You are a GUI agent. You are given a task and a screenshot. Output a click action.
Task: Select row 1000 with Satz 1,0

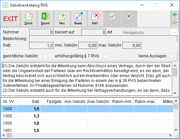tap(87, 123)
